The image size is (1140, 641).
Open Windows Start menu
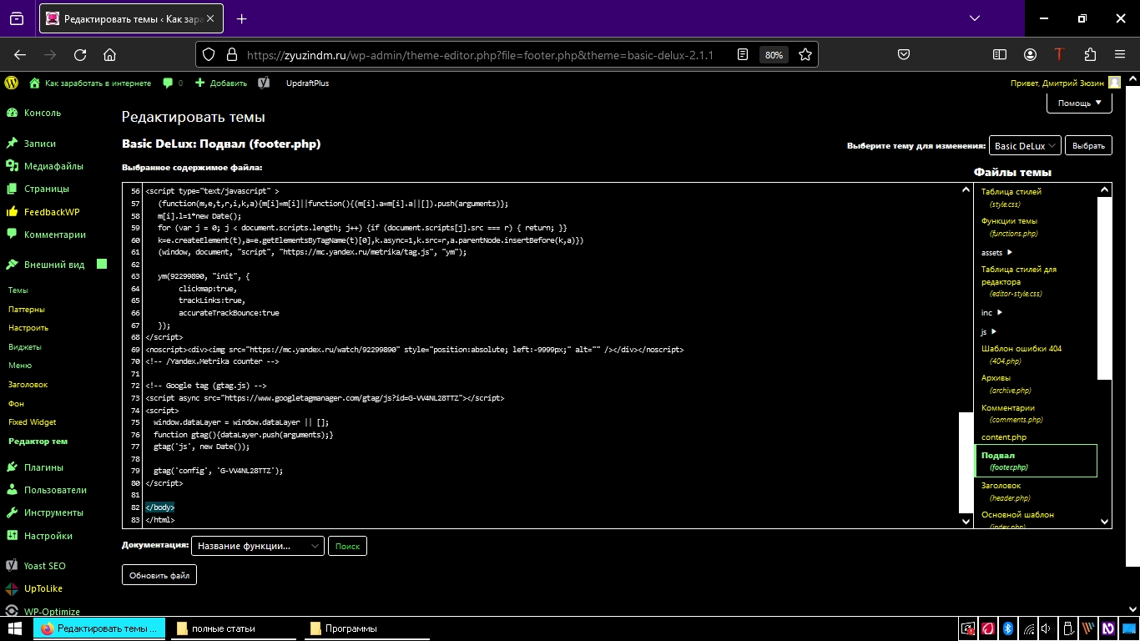[x=16, y=628]
